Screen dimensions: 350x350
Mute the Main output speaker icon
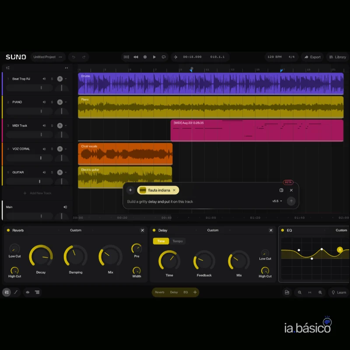65,207
